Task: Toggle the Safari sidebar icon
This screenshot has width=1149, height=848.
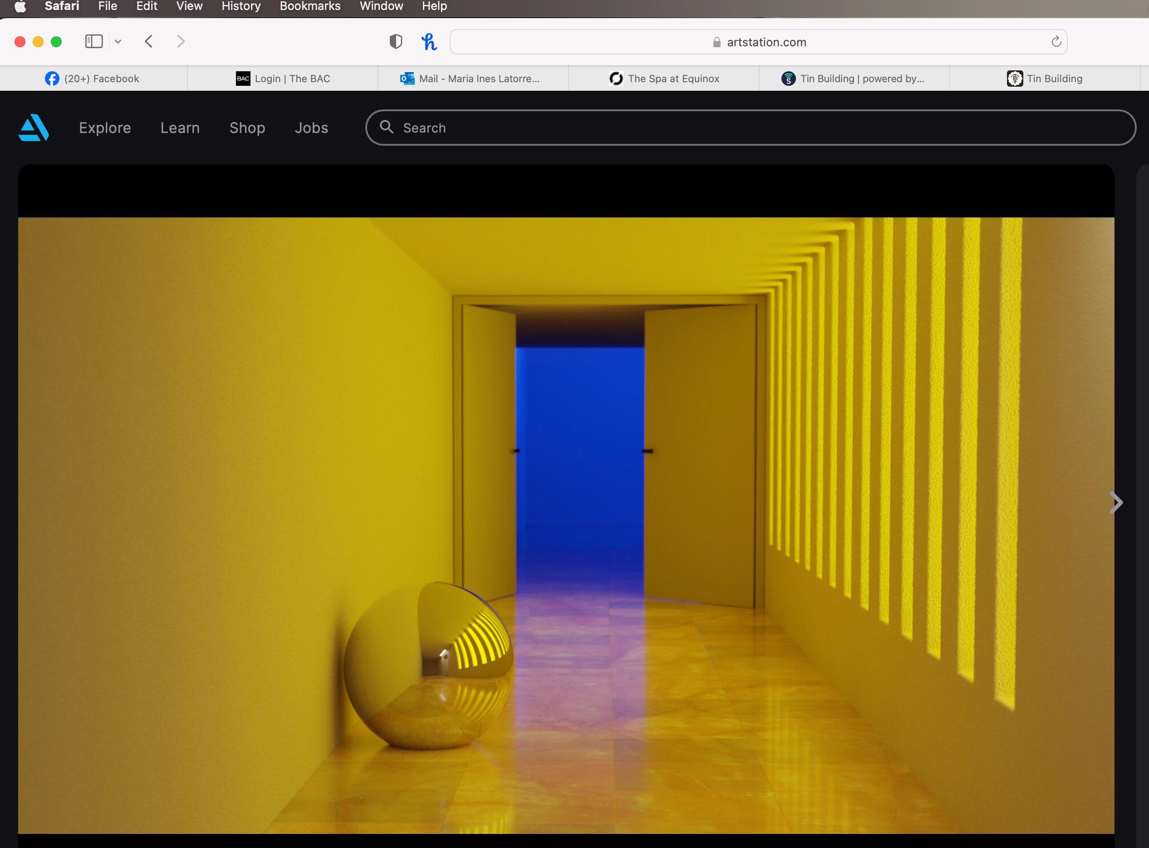Action: pos(94,42)
